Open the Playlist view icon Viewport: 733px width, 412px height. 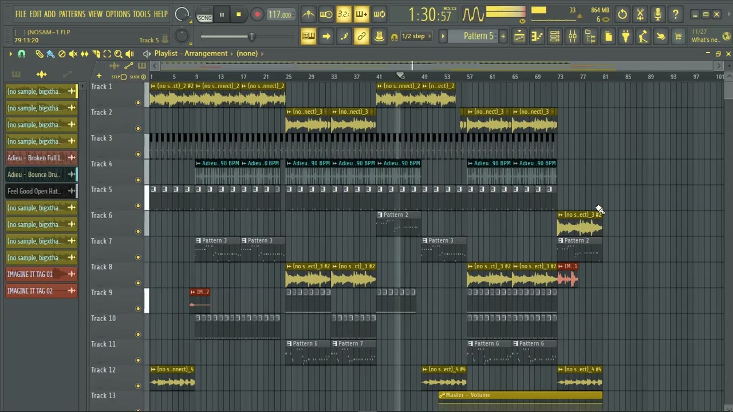coord(519,37)
